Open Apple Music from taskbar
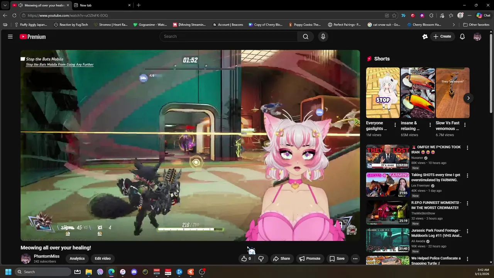 coord(122,272)
